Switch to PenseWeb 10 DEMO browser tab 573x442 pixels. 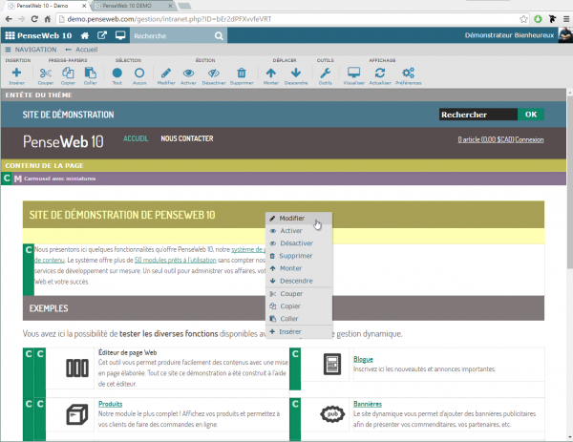click(x=127, y=6)
